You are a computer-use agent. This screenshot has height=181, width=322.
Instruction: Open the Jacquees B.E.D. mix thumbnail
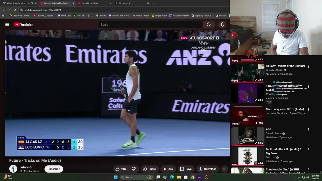[x=248, y=116]
